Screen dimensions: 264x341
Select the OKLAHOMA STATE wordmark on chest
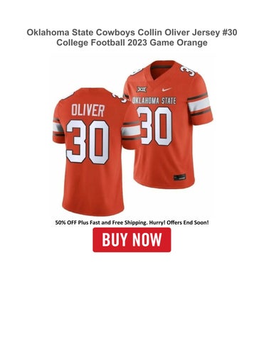(x=154, y=101)
